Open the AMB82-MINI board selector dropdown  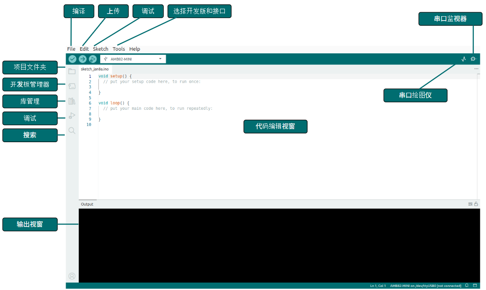click(133, 59)
